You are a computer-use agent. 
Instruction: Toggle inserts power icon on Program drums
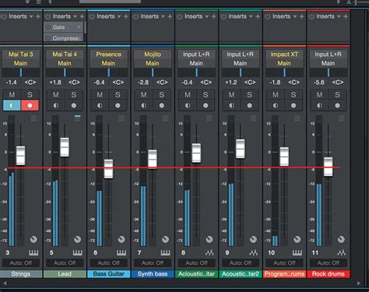click(267, 16)
